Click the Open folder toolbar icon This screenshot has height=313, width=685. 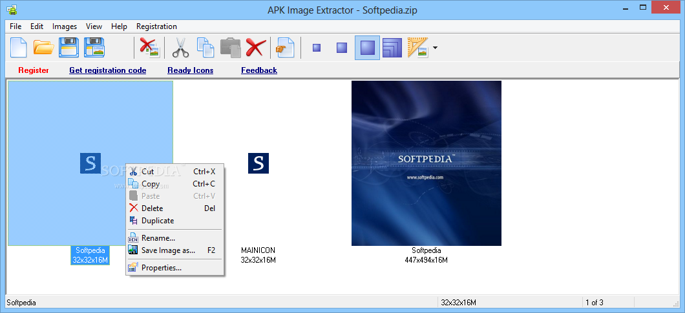point(44,48)
